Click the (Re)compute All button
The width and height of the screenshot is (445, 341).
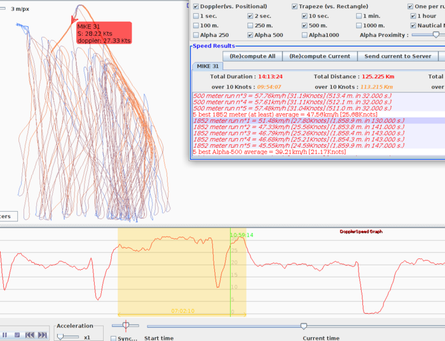click(x=252, y=56)
